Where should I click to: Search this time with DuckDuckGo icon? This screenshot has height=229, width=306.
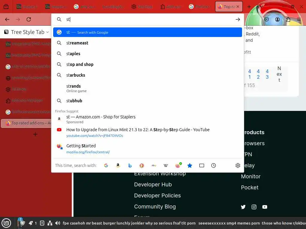coord(142,165)
